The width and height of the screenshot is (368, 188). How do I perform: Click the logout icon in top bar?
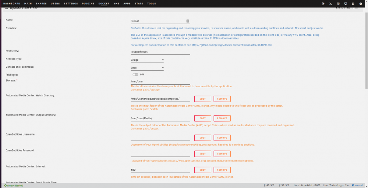click(323, 4)
